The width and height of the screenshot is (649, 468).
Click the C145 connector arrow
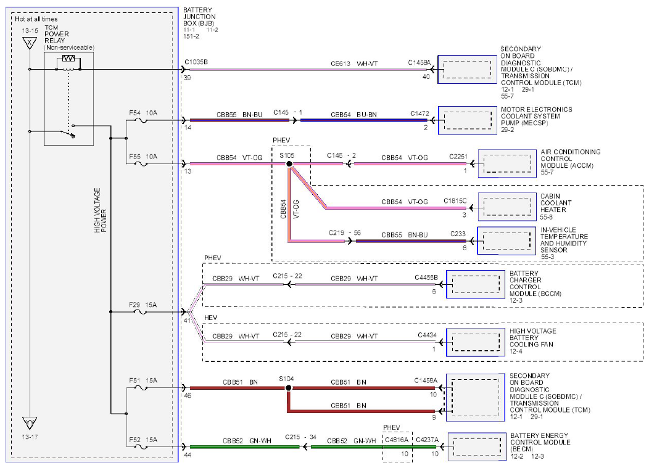click(x=294, y=120)
